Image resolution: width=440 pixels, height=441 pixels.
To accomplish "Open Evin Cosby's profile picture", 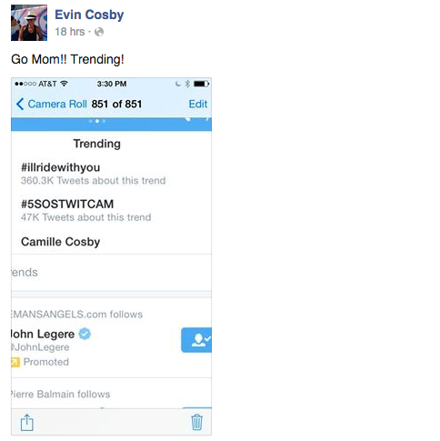I will pos(29,23).
